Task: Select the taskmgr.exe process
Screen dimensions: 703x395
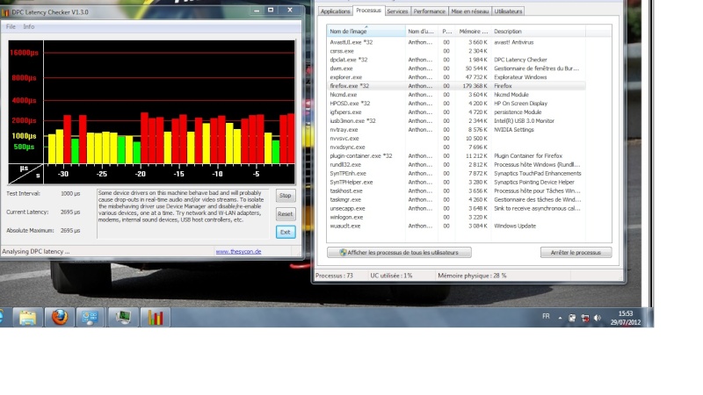Action: pyautogui.click(x=456, y=200)
